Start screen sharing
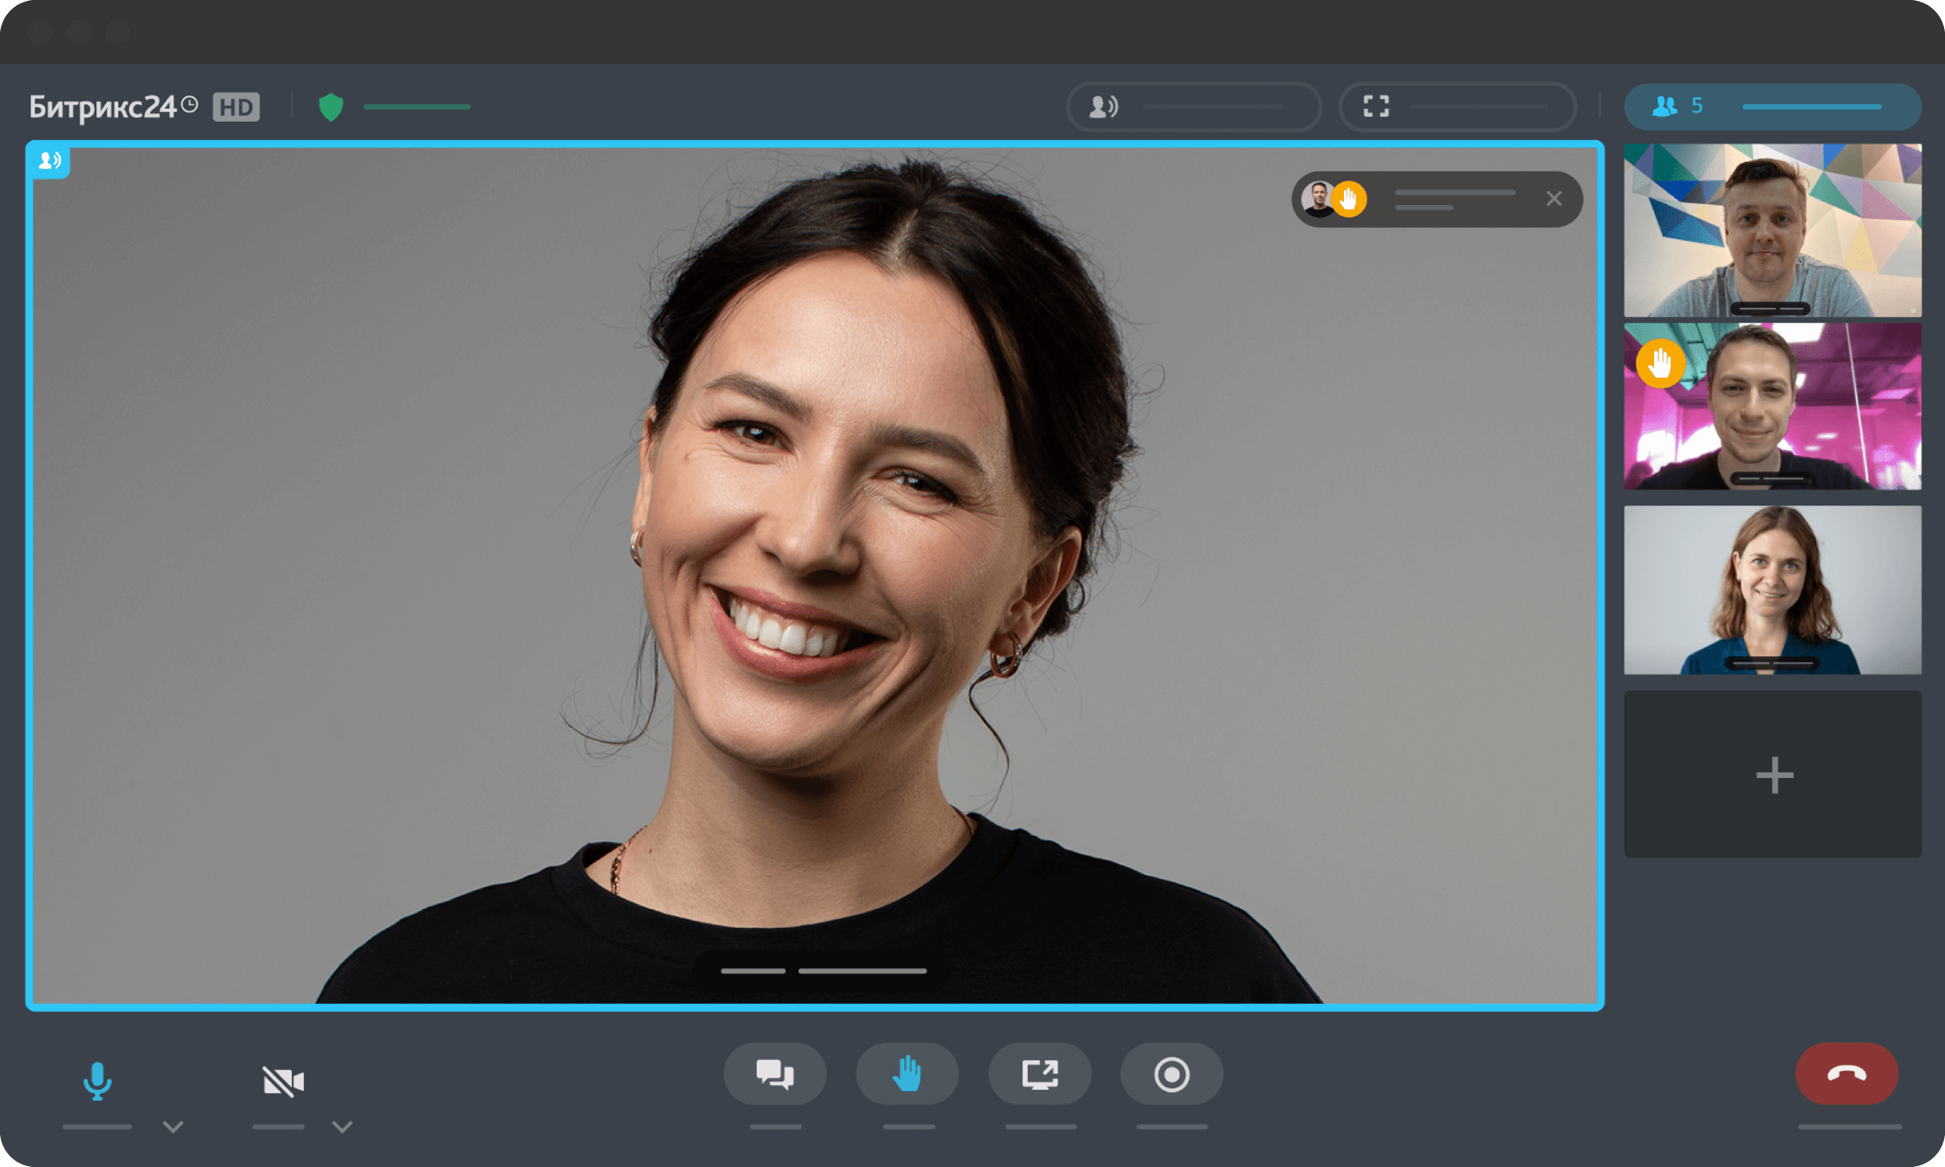 tap(1039, 1074)
